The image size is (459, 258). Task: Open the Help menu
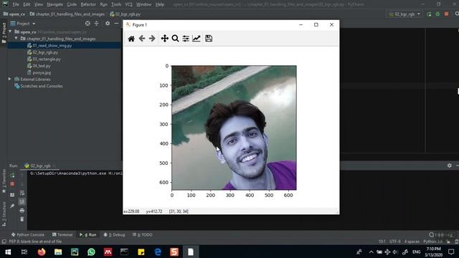pos(160,4)
